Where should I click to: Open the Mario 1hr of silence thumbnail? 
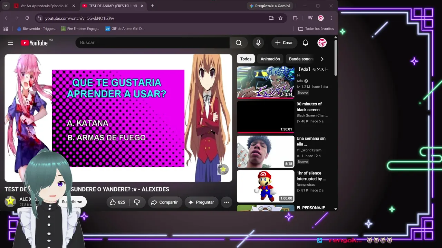point(266,186)
